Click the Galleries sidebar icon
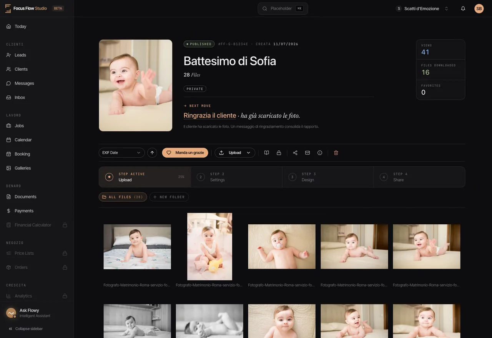 coord(8,168)
